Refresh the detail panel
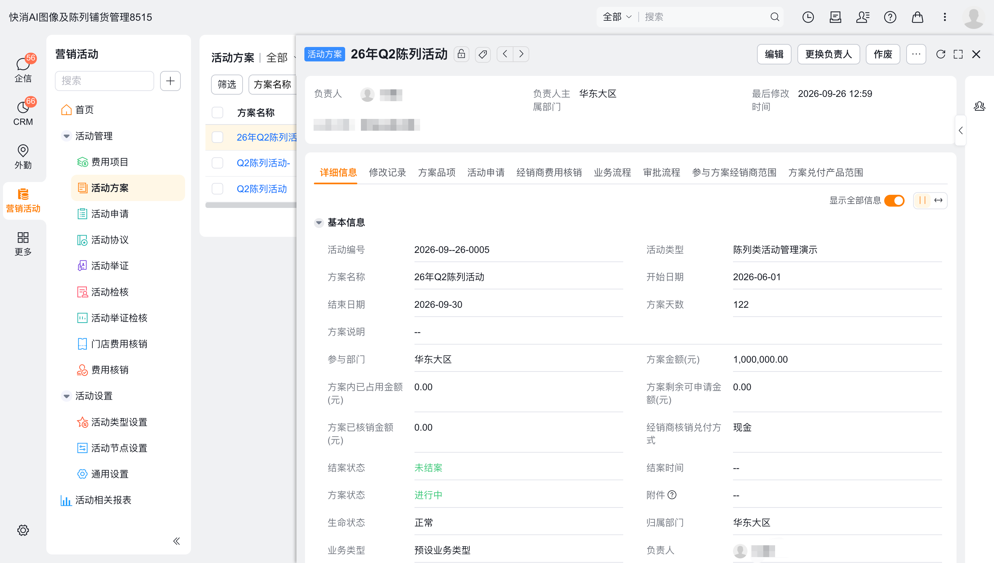The height and width of the screenshot is (563, 994). [941, 54]
